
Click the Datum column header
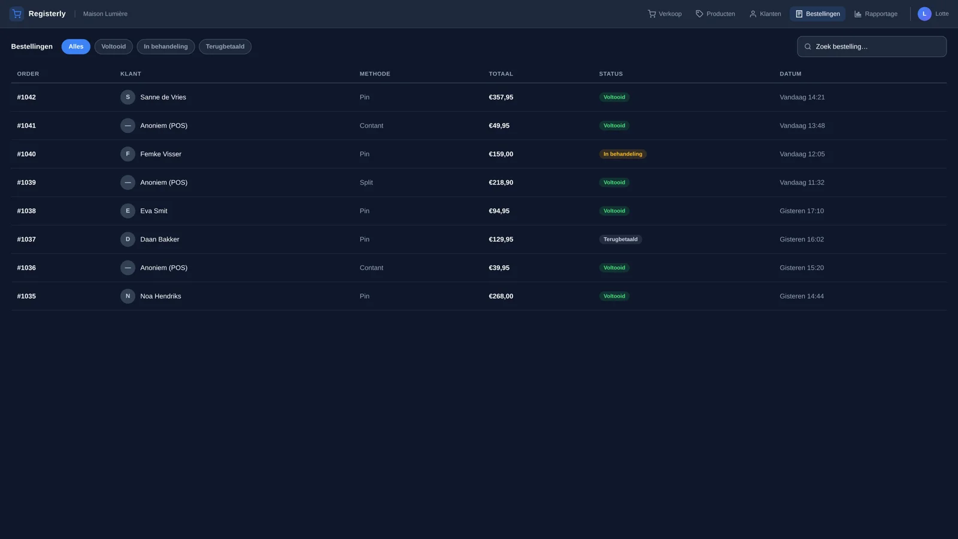coord(790,74)
